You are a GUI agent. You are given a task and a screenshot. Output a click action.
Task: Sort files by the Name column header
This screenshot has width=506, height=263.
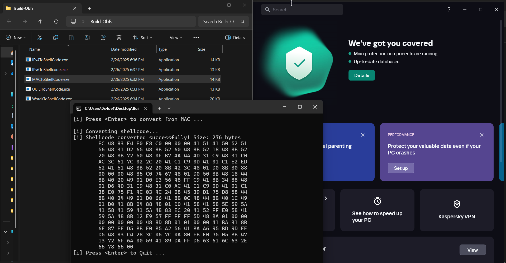pyautogui.click(x=35, y=49)
